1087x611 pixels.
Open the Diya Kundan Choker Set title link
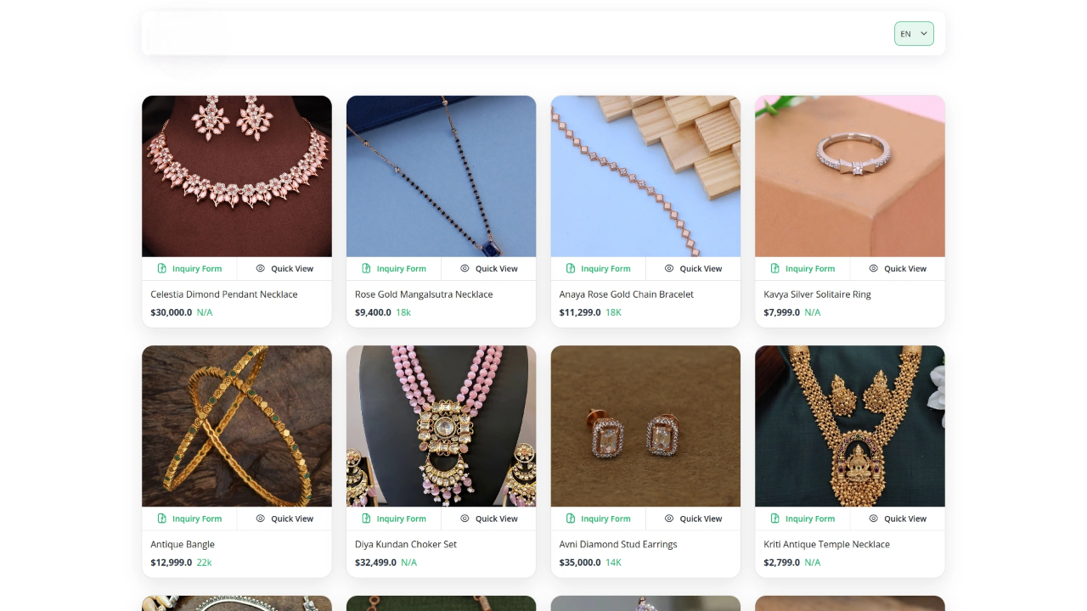point(406,544)
